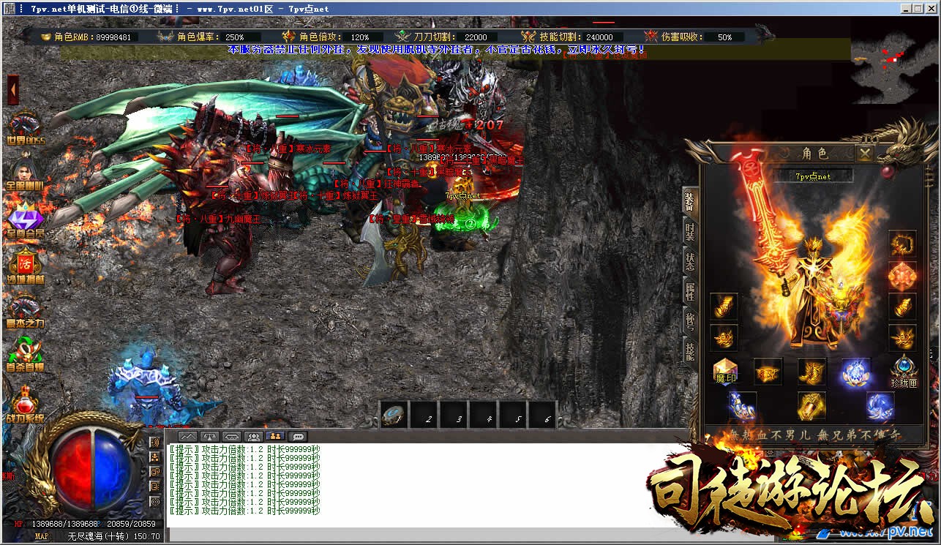Viewport: 941px width, 545px height.
Task: Click the empty quick slot 5
Action: 513,416
